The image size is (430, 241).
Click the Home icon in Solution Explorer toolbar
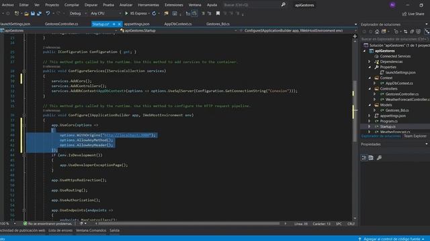pos(377,31)
